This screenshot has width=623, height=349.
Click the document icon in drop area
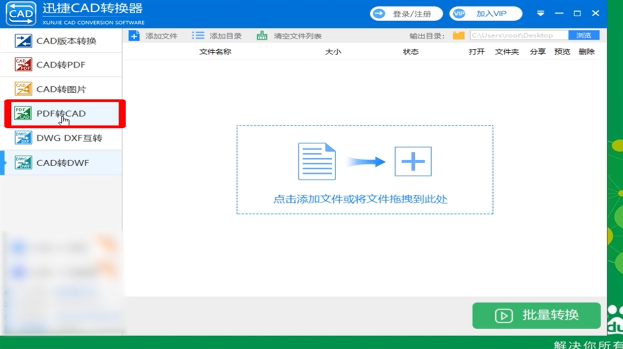[x=317, y=161]
